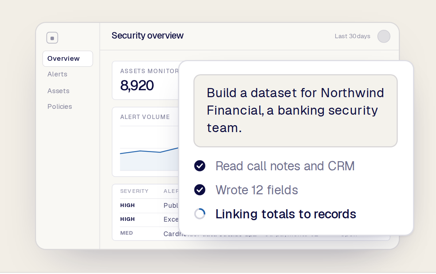Click the Wrote 12 fields step
The height and width of the screenshot is (274, 436).
(x=257, y=190)
